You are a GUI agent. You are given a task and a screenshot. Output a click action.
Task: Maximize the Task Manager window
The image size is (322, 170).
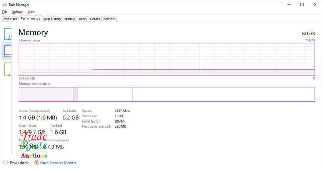[302, 5]
